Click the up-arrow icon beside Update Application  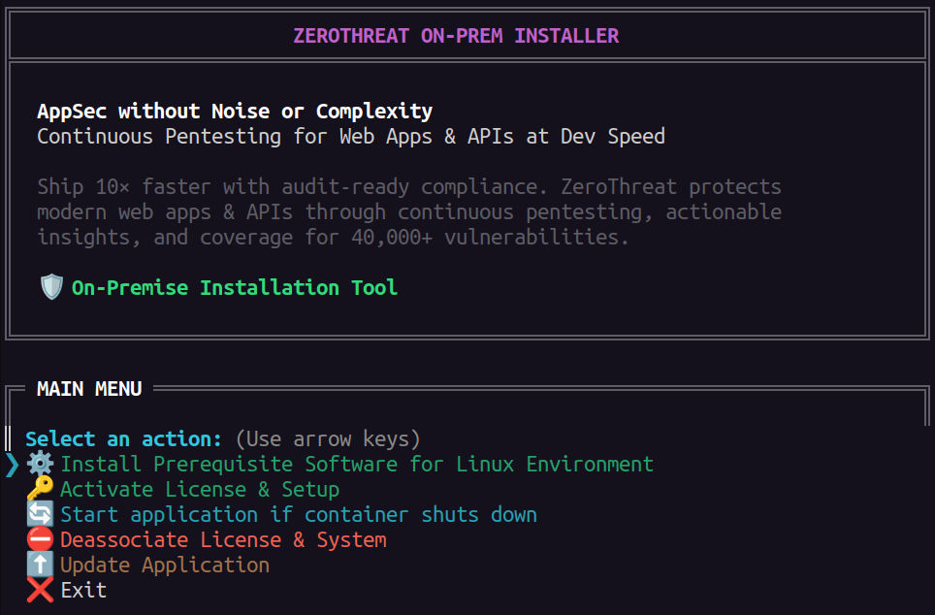pos(40,565)
